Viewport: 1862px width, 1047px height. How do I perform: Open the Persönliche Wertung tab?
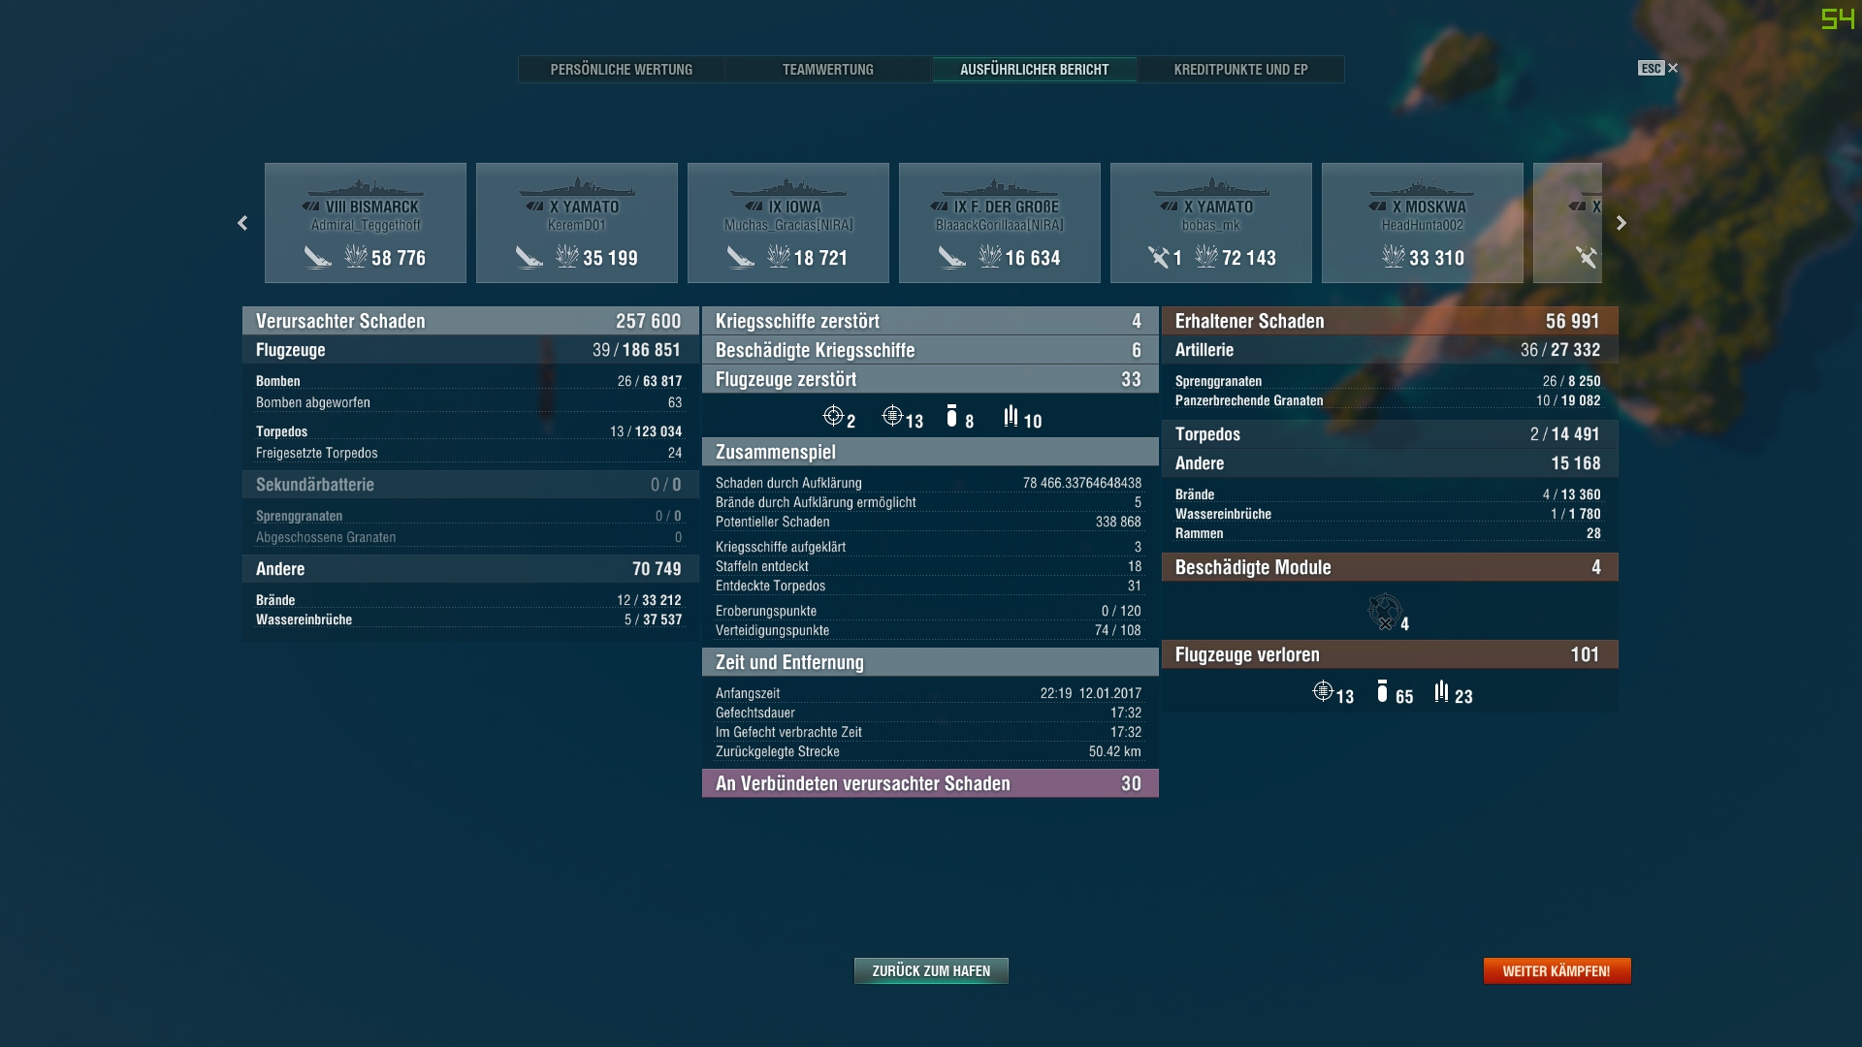(621, 70)
